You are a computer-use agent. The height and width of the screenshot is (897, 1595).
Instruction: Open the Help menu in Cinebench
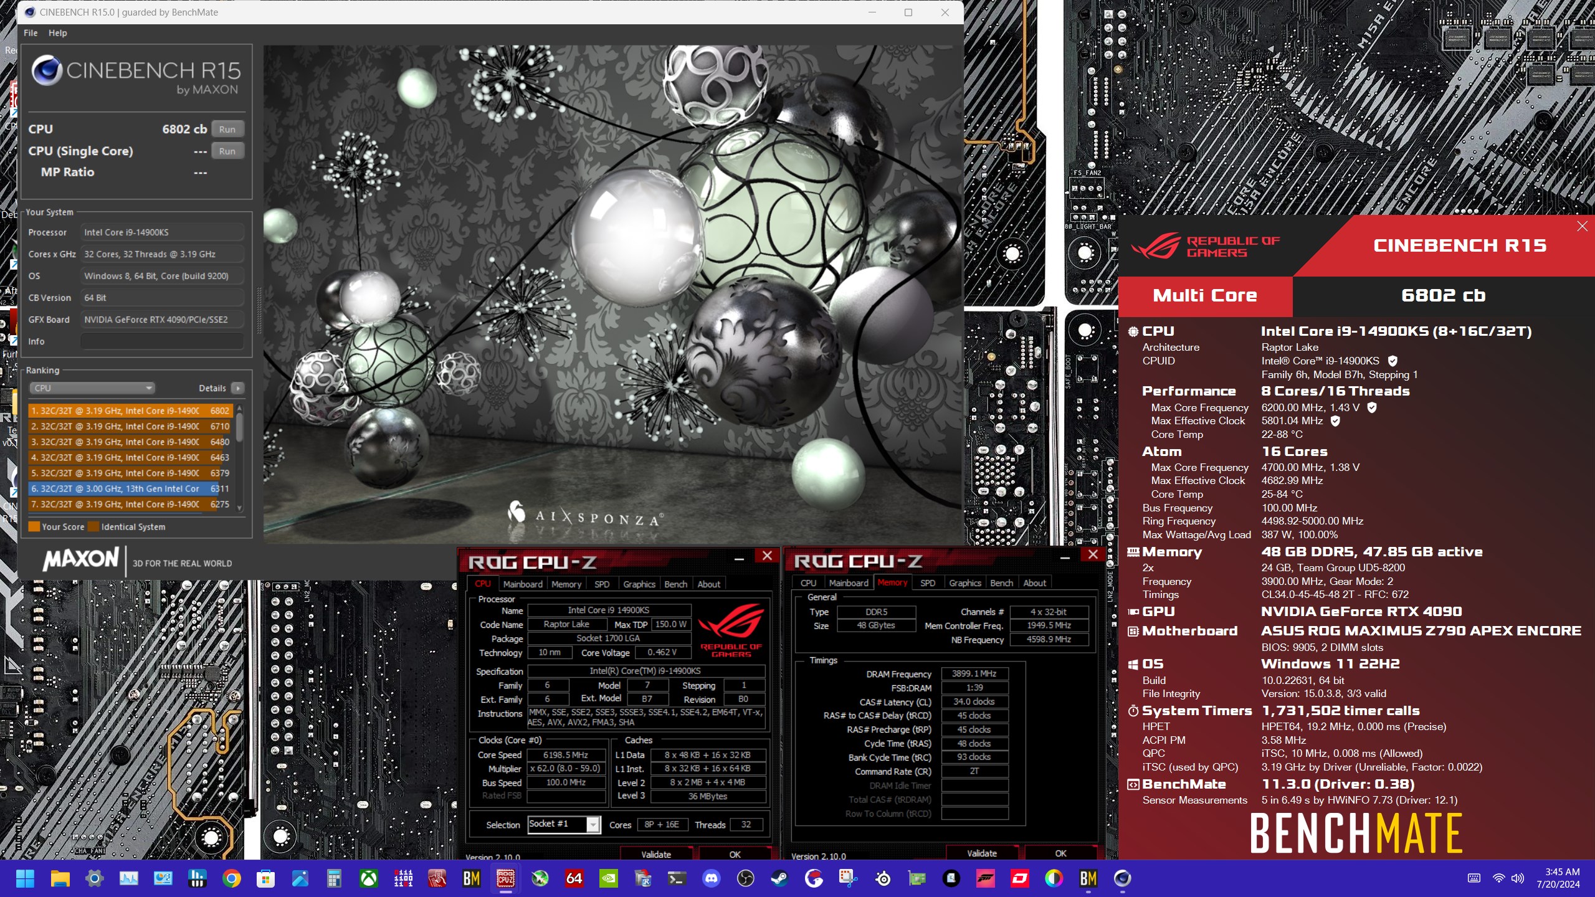pyautogui.click(x=57, y=33)
